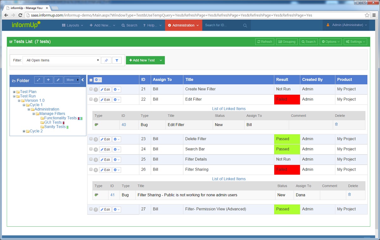Check the checkbox for test row 21
The image size is (380, 240).
(91, 89)
